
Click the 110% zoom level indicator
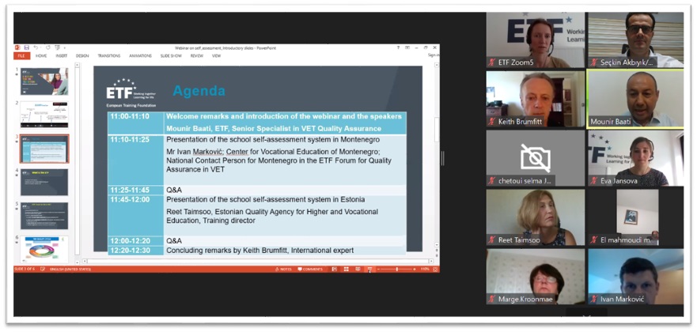point(425,269)
